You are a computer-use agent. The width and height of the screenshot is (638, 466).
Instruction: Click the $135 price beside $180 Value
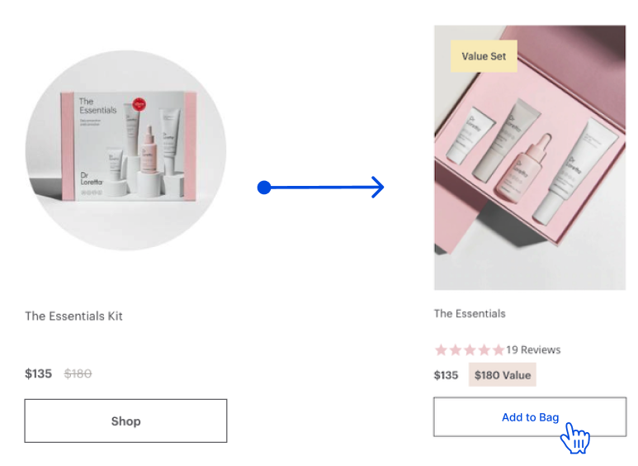446,375
